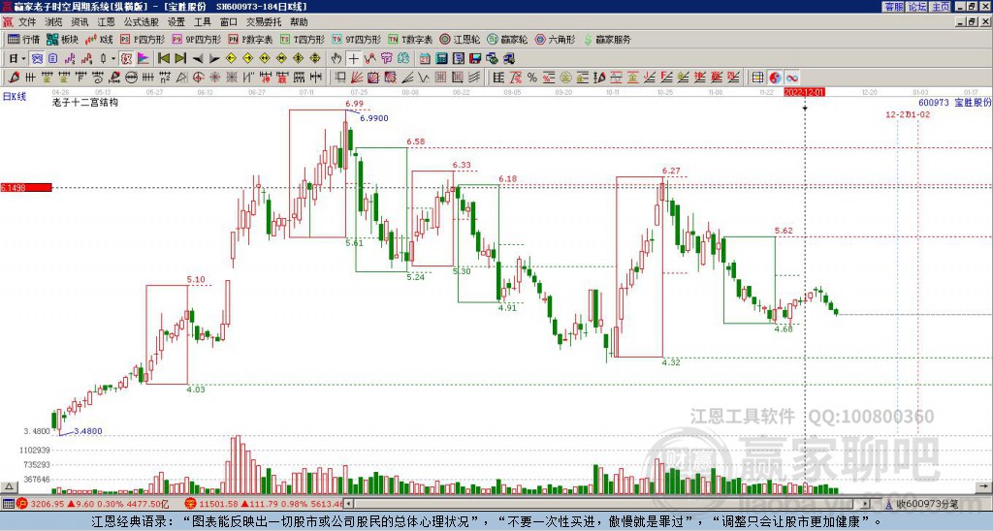Viewport: 993px width, 531px height.
Task: Open the T数字表 tool
Action: pos(410,39)
